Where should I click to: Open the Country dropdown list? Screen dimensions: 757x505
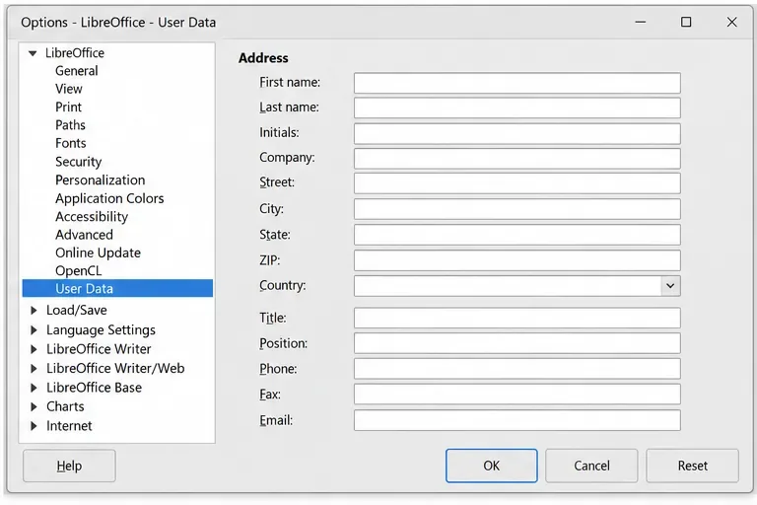click(x=670, y=286)
